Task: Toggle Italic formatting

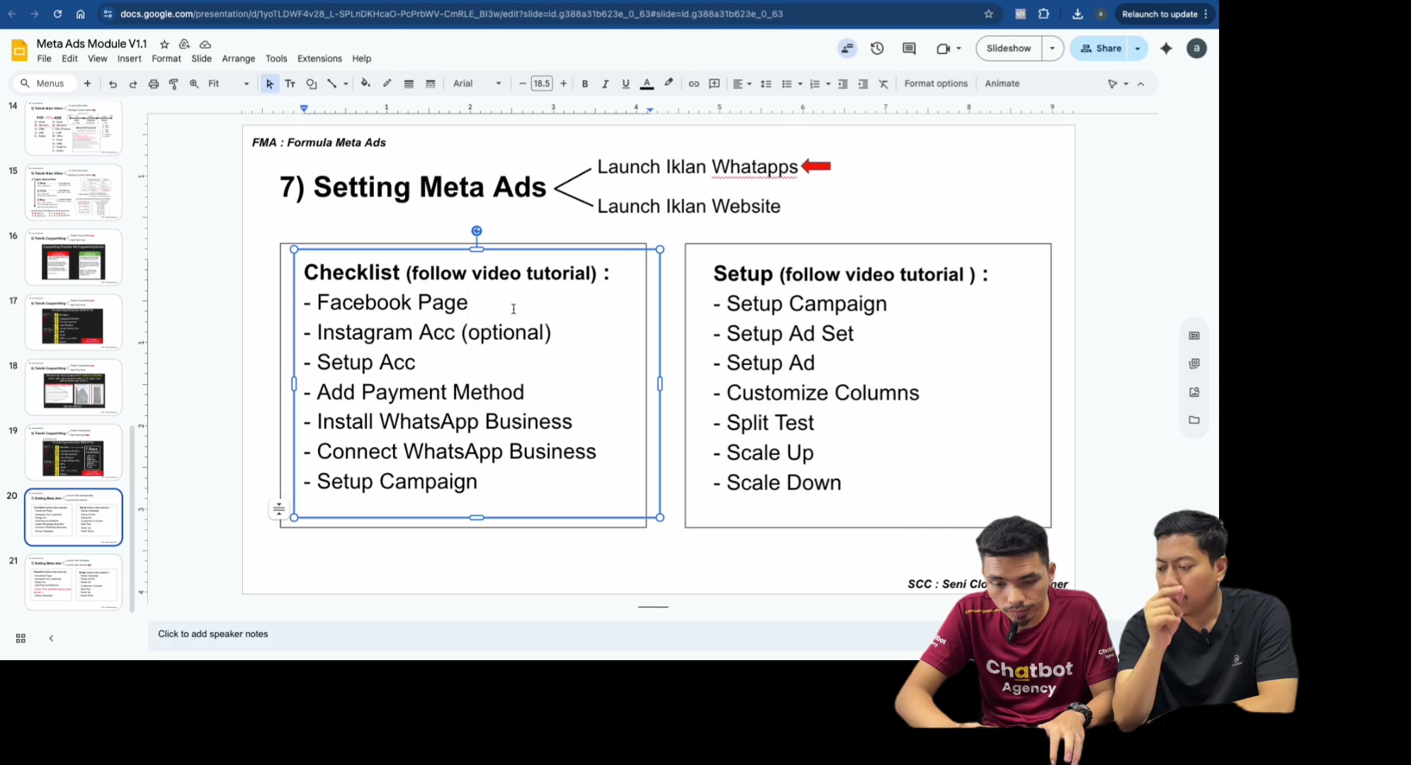Action: click(x=605, y=84)
